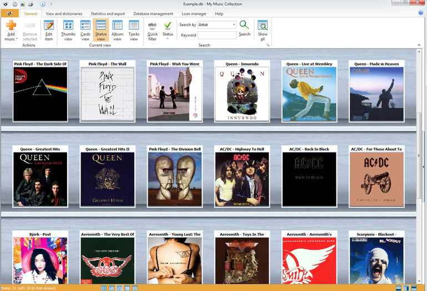
Task: Select Björk - Post album cover
Action: coord(41,258)
